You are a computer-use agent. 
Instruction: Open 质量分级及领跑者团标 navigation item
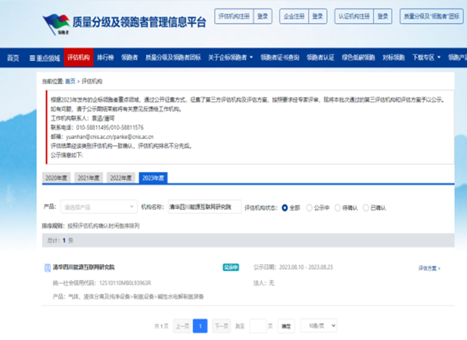click(x=173, y=58)
